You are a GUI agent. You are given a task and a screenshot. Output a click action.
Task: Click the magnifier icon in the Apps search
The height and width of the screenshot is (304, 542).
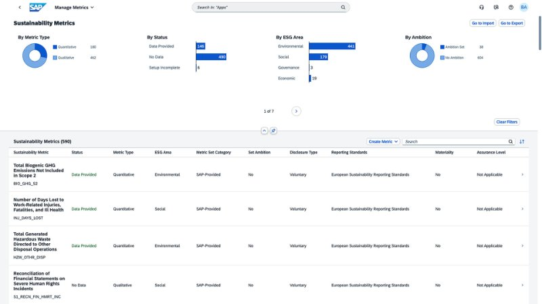click(x=343, y=7)
